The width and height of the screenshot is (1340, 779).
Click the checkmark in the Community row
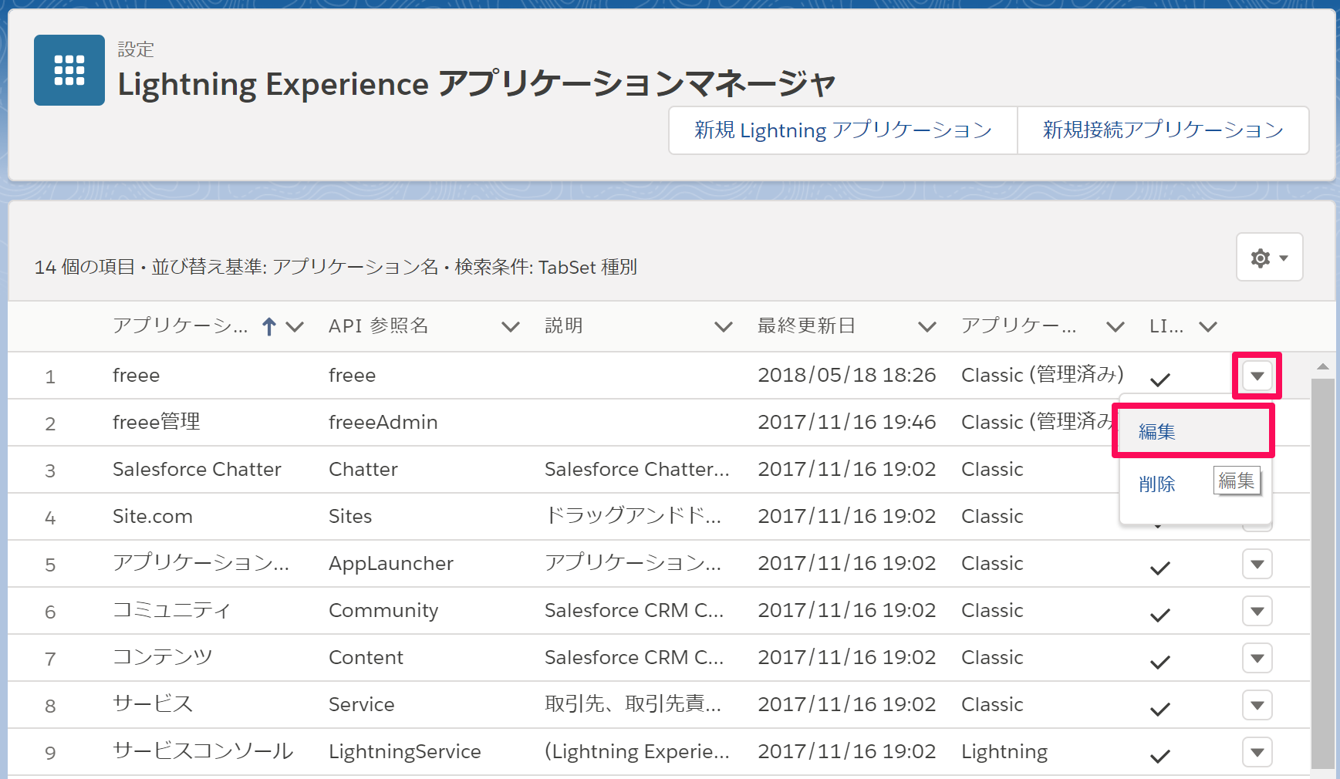point(1160,615)
